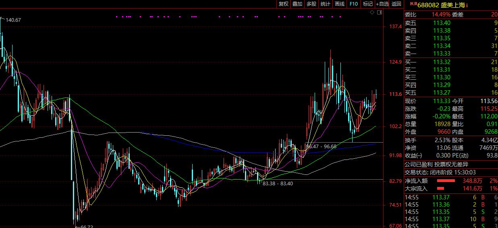
Task: Click the 卖一 ask price 113.33
Action: [442, 54]
